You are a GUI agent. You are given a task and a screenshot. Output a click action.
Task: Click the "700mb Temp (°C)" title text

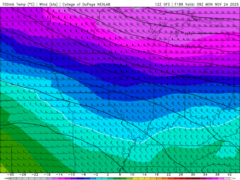tap(18, 4)
